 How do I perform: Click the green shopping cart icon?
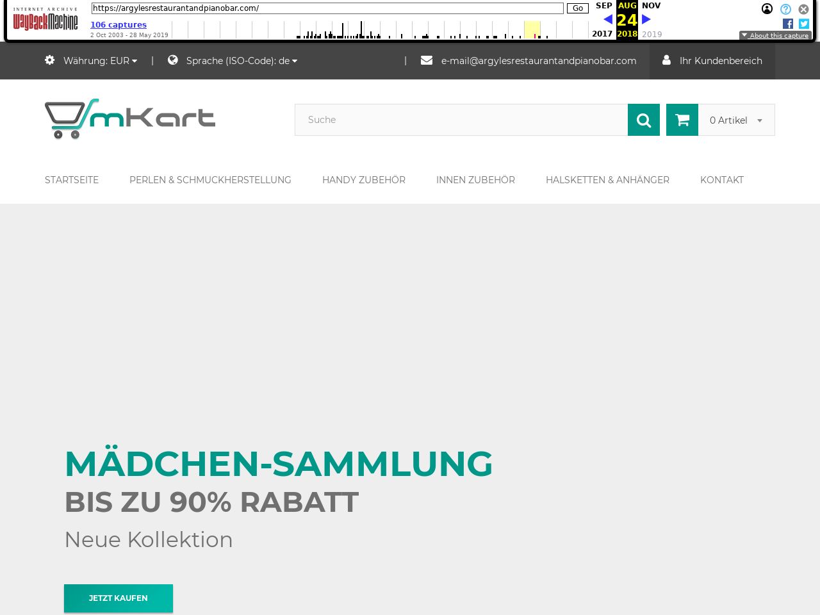click(x=682, y=120)
